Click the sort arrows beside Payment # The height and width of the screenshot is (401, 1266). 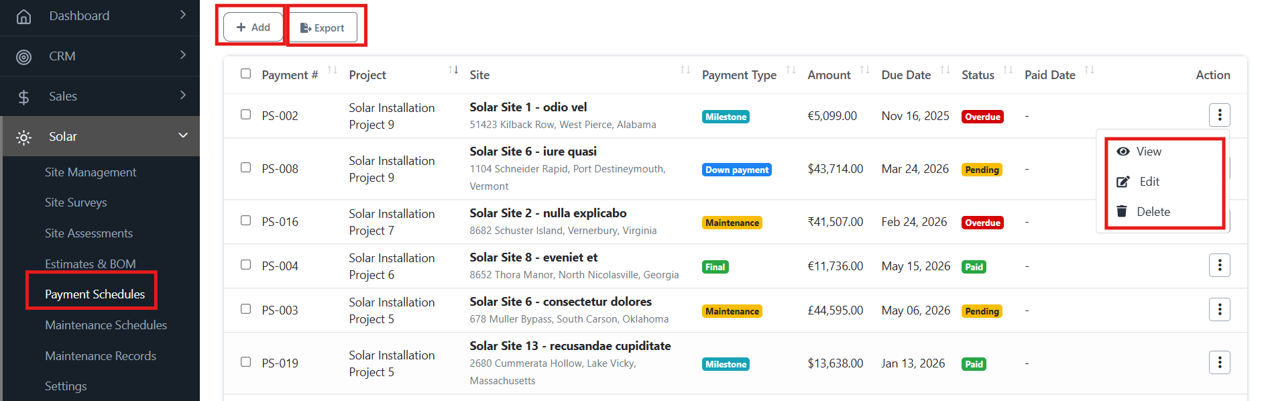click(x=332, y=70)
